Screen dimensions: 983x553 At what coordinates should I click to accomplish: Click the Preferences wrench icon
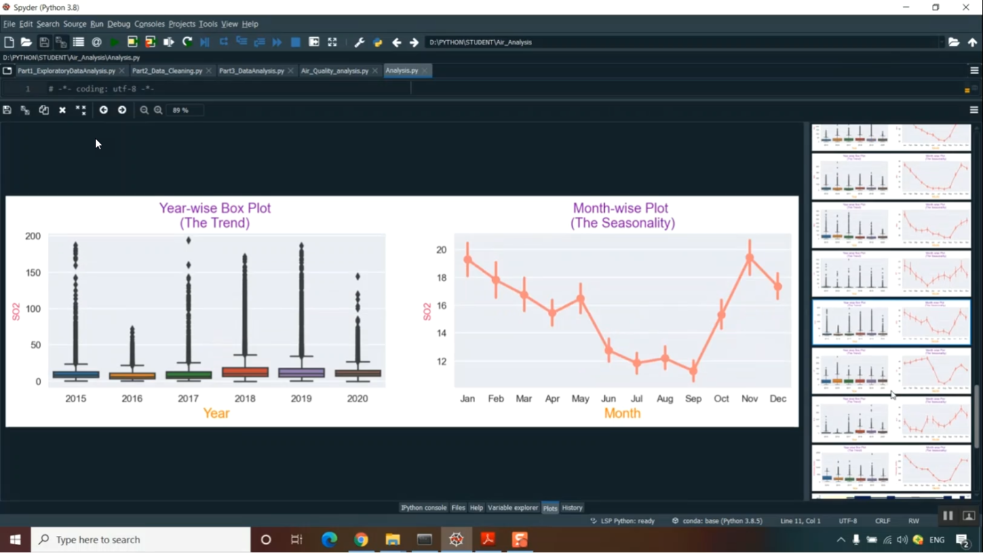click(359, 42)
